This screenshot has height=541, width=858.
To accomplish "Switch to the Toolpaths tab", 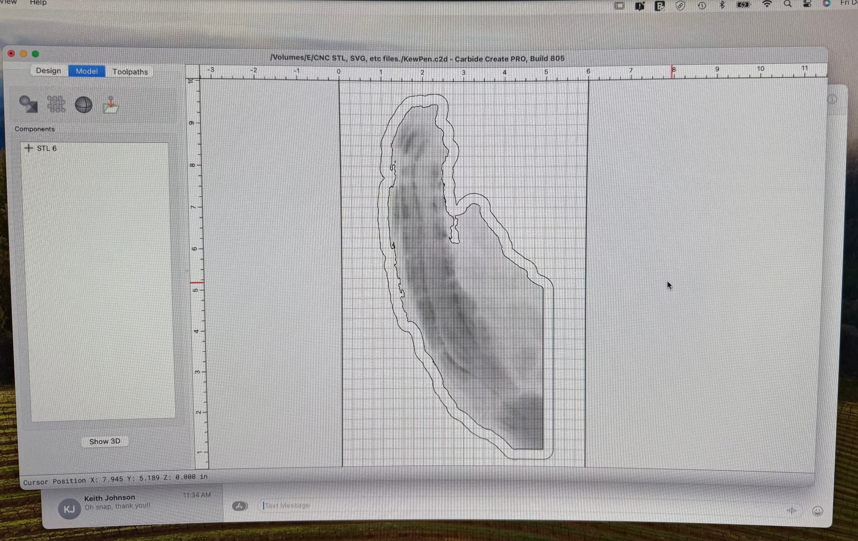I will click(x=130, y=71).
